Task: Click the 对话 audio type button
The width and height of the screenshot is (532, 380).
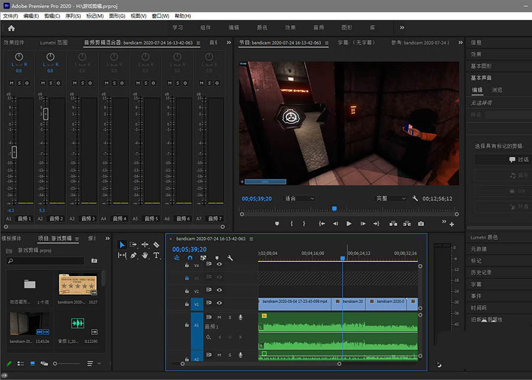Action: (x=519, y=160)
